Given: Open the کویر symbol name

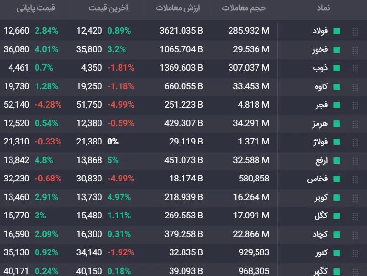Looking at the screenshot, I should tap(321, 197).
